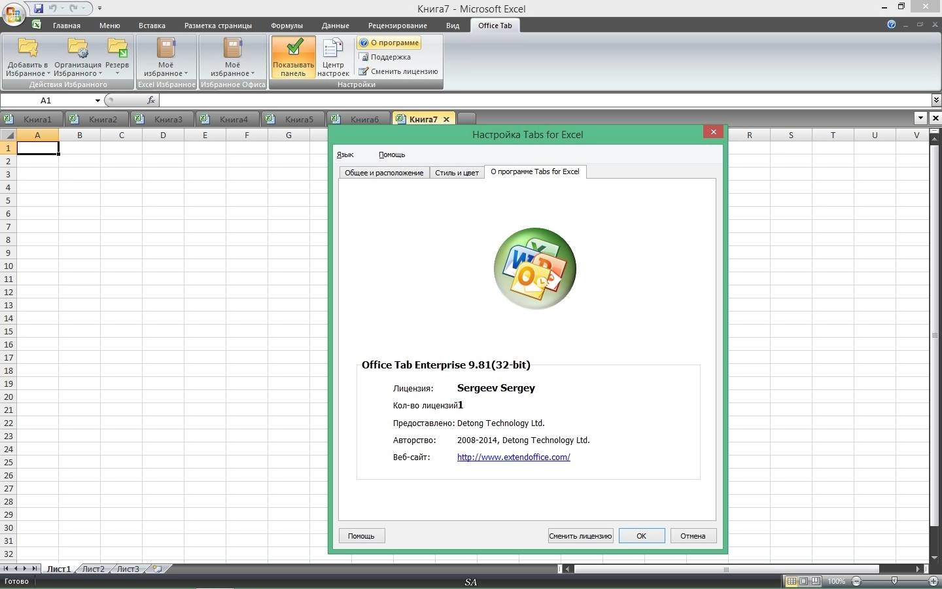Close the Книга7 workbook tab
This screenshot has width=942, height=589.
click(446, 119)
